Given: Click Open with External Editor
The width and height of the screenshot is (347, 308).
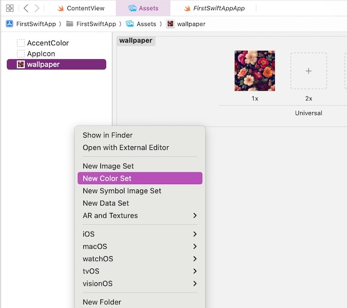Looking at the screenshot, I should pyautogui.click(x=126, y=147).
